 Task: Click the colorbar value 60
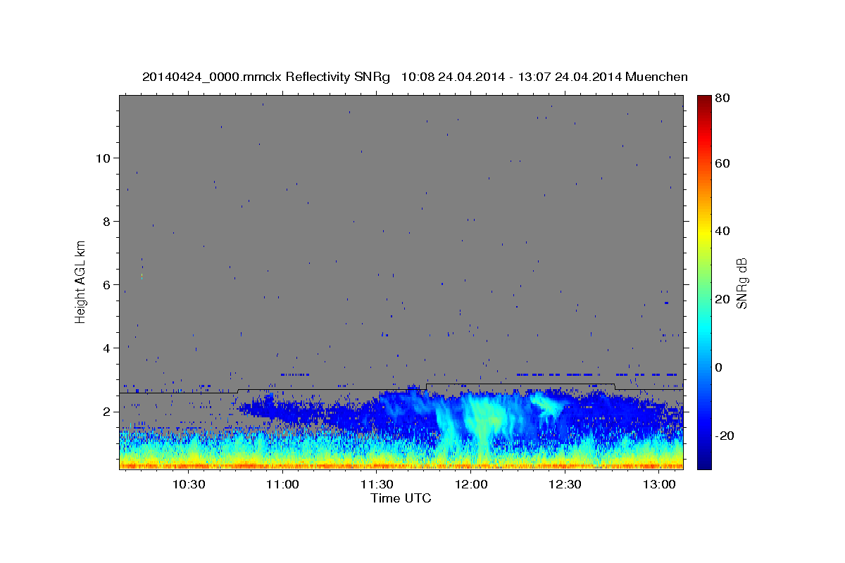(723, 163)
